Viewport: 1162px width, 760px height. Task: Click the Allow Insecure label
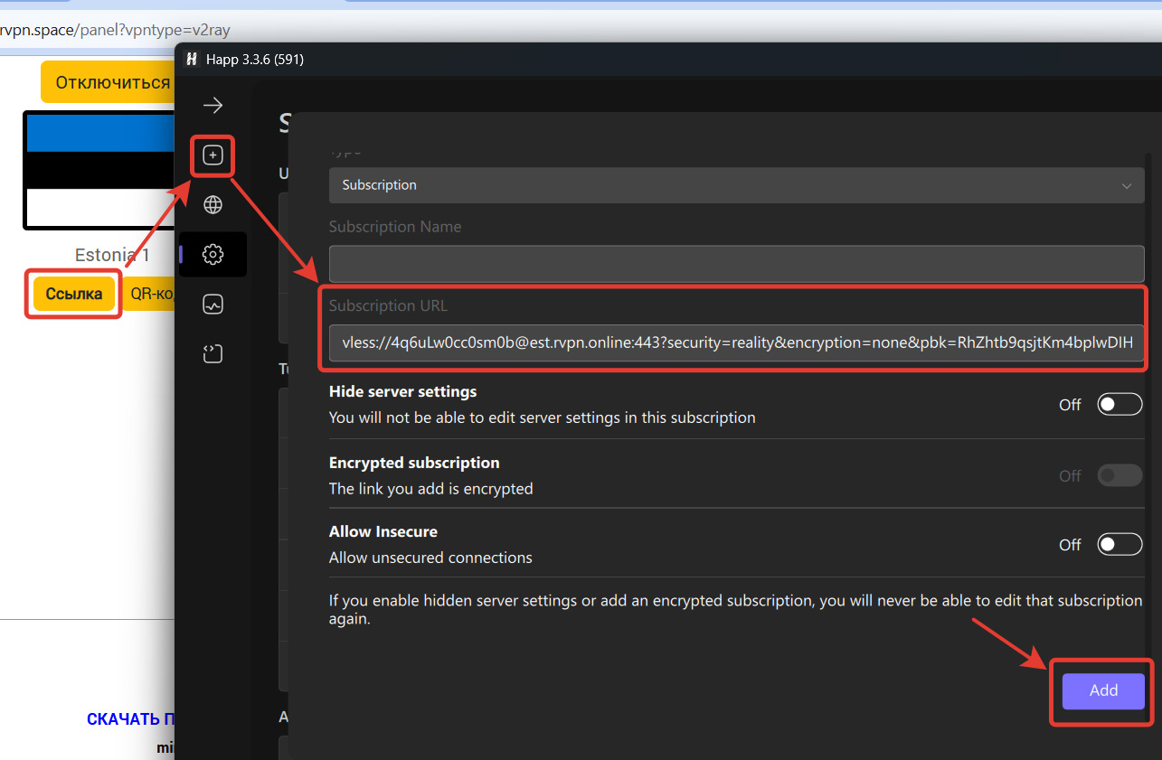coord(383,531)
